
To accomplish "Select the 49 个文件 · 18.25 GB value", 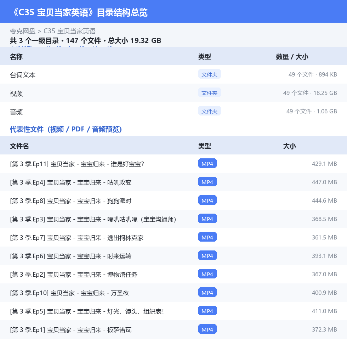I will coord(310,93).
